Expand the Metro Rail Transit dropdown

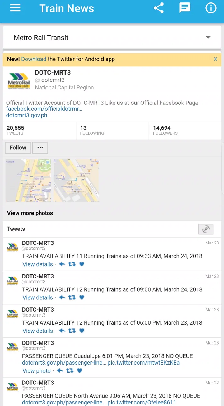pyautogui.click(x=112, y=37)
